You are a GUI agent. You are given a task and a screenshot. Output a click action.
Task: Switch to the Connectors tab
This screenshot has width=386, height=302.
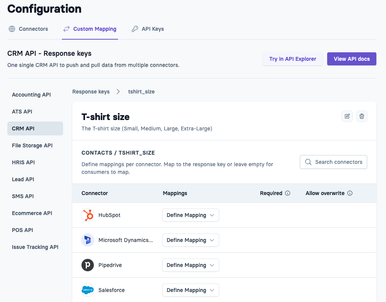(28, 29)
